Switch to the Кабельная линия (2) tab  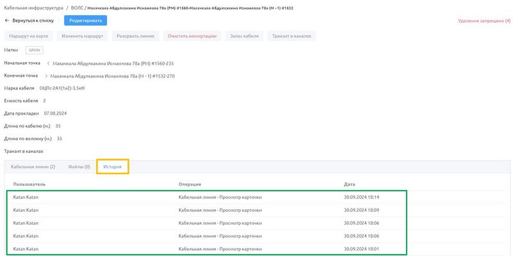click(33, 167)
